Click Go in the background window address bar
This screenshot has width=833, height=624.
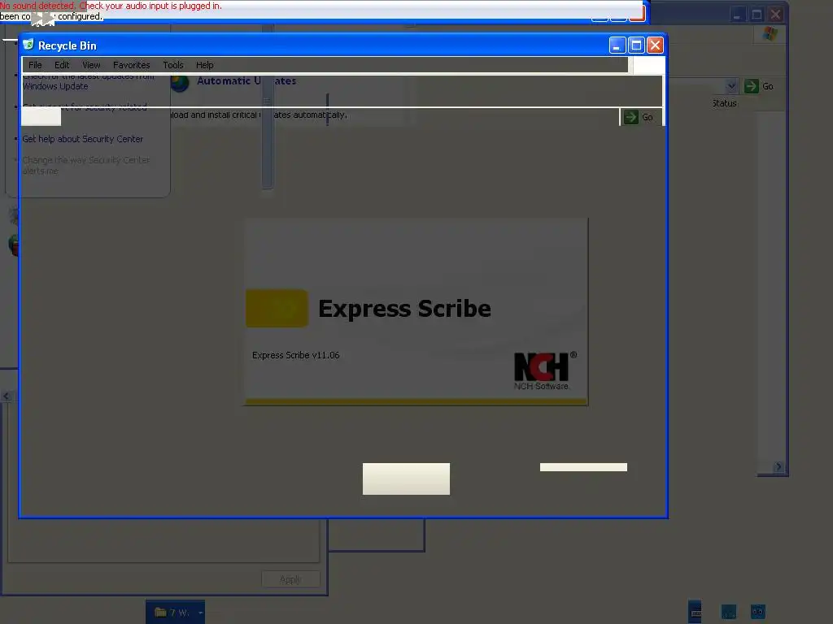tap(759, 86)
